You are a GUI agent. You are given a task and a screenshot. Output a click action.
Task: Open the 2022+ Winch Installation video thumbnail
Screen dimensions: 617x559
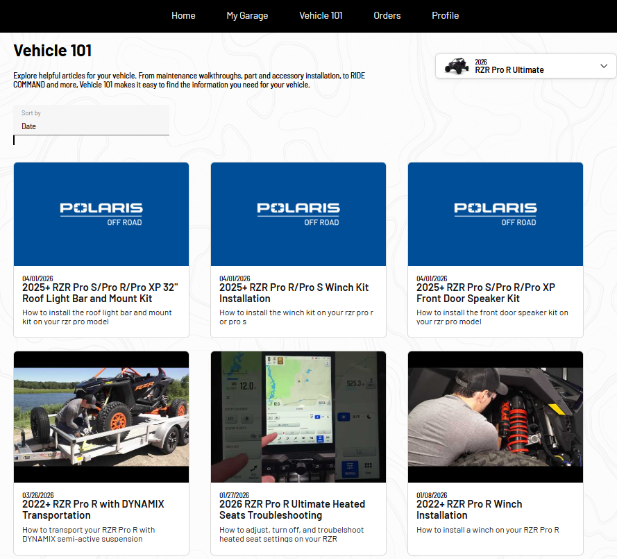[496, 417]
